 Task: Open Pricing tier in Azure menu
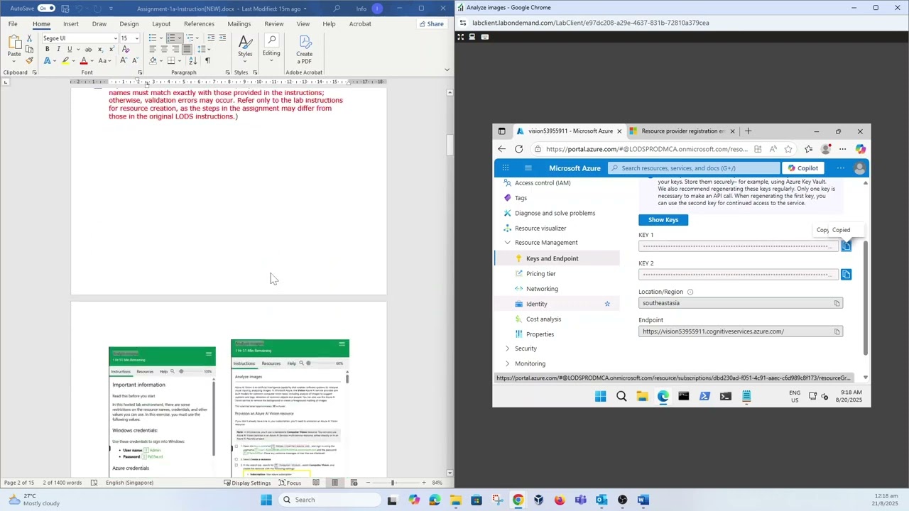[541, 274]
